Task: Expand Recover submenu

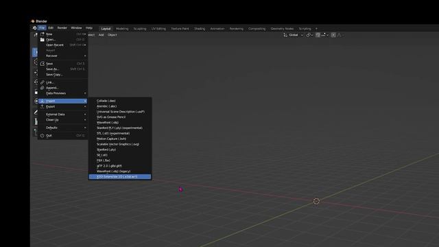Action: (62, 56)
